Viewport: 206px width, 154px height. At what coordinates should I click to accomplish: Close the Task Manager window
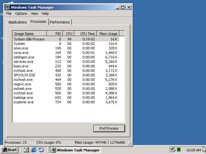tap(129, 7)
